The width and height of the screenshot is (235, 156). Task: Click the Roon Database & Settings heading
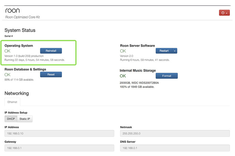pyautogui.click(x=25, y=69)
